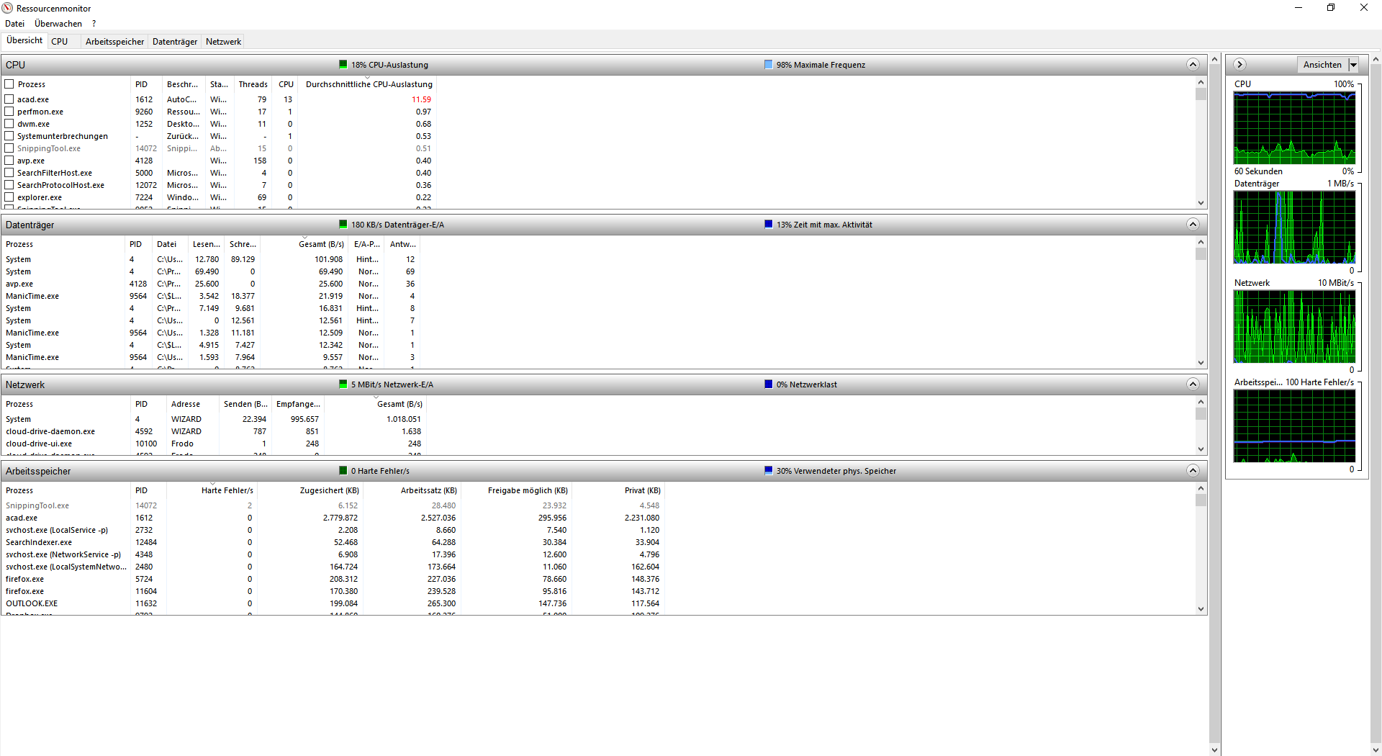Sort Netzwerk list by Empfange... column
Screen dimensions: 1382x756
(298, 404)
